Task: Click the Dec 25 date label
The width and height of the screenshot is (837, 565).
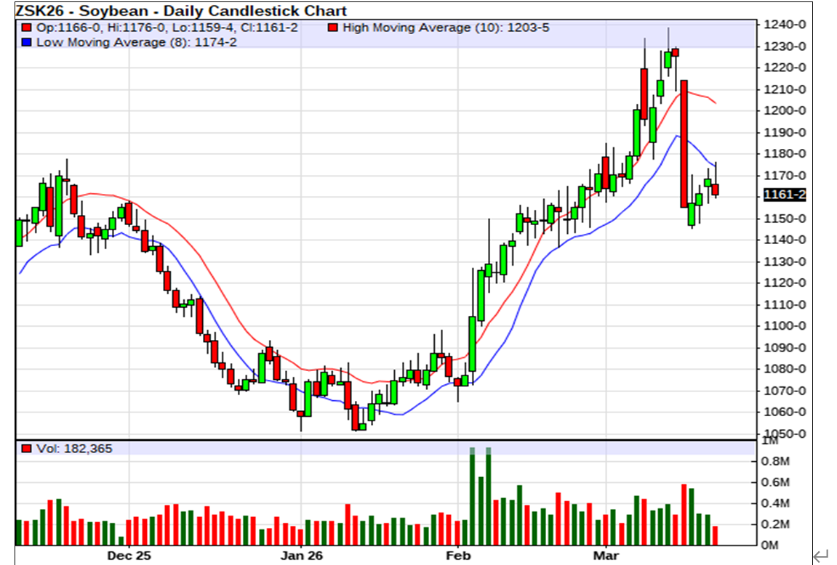Action: 128,556
